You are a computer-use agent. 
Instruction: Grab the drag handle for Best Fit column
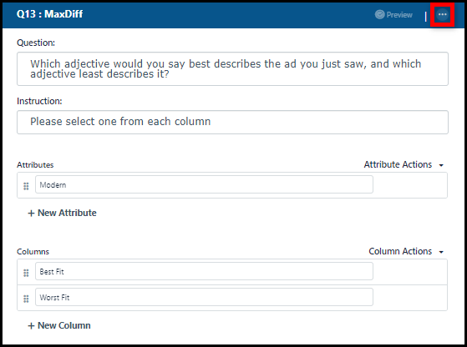26,273
